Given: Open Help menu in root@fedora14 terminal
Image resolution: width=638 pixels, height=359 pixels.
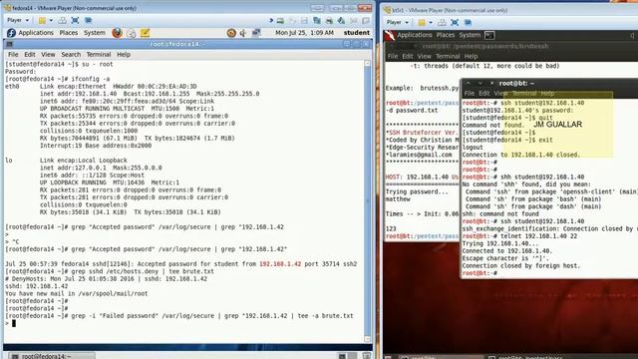Looking at the screenshot, I should [124, 54].
